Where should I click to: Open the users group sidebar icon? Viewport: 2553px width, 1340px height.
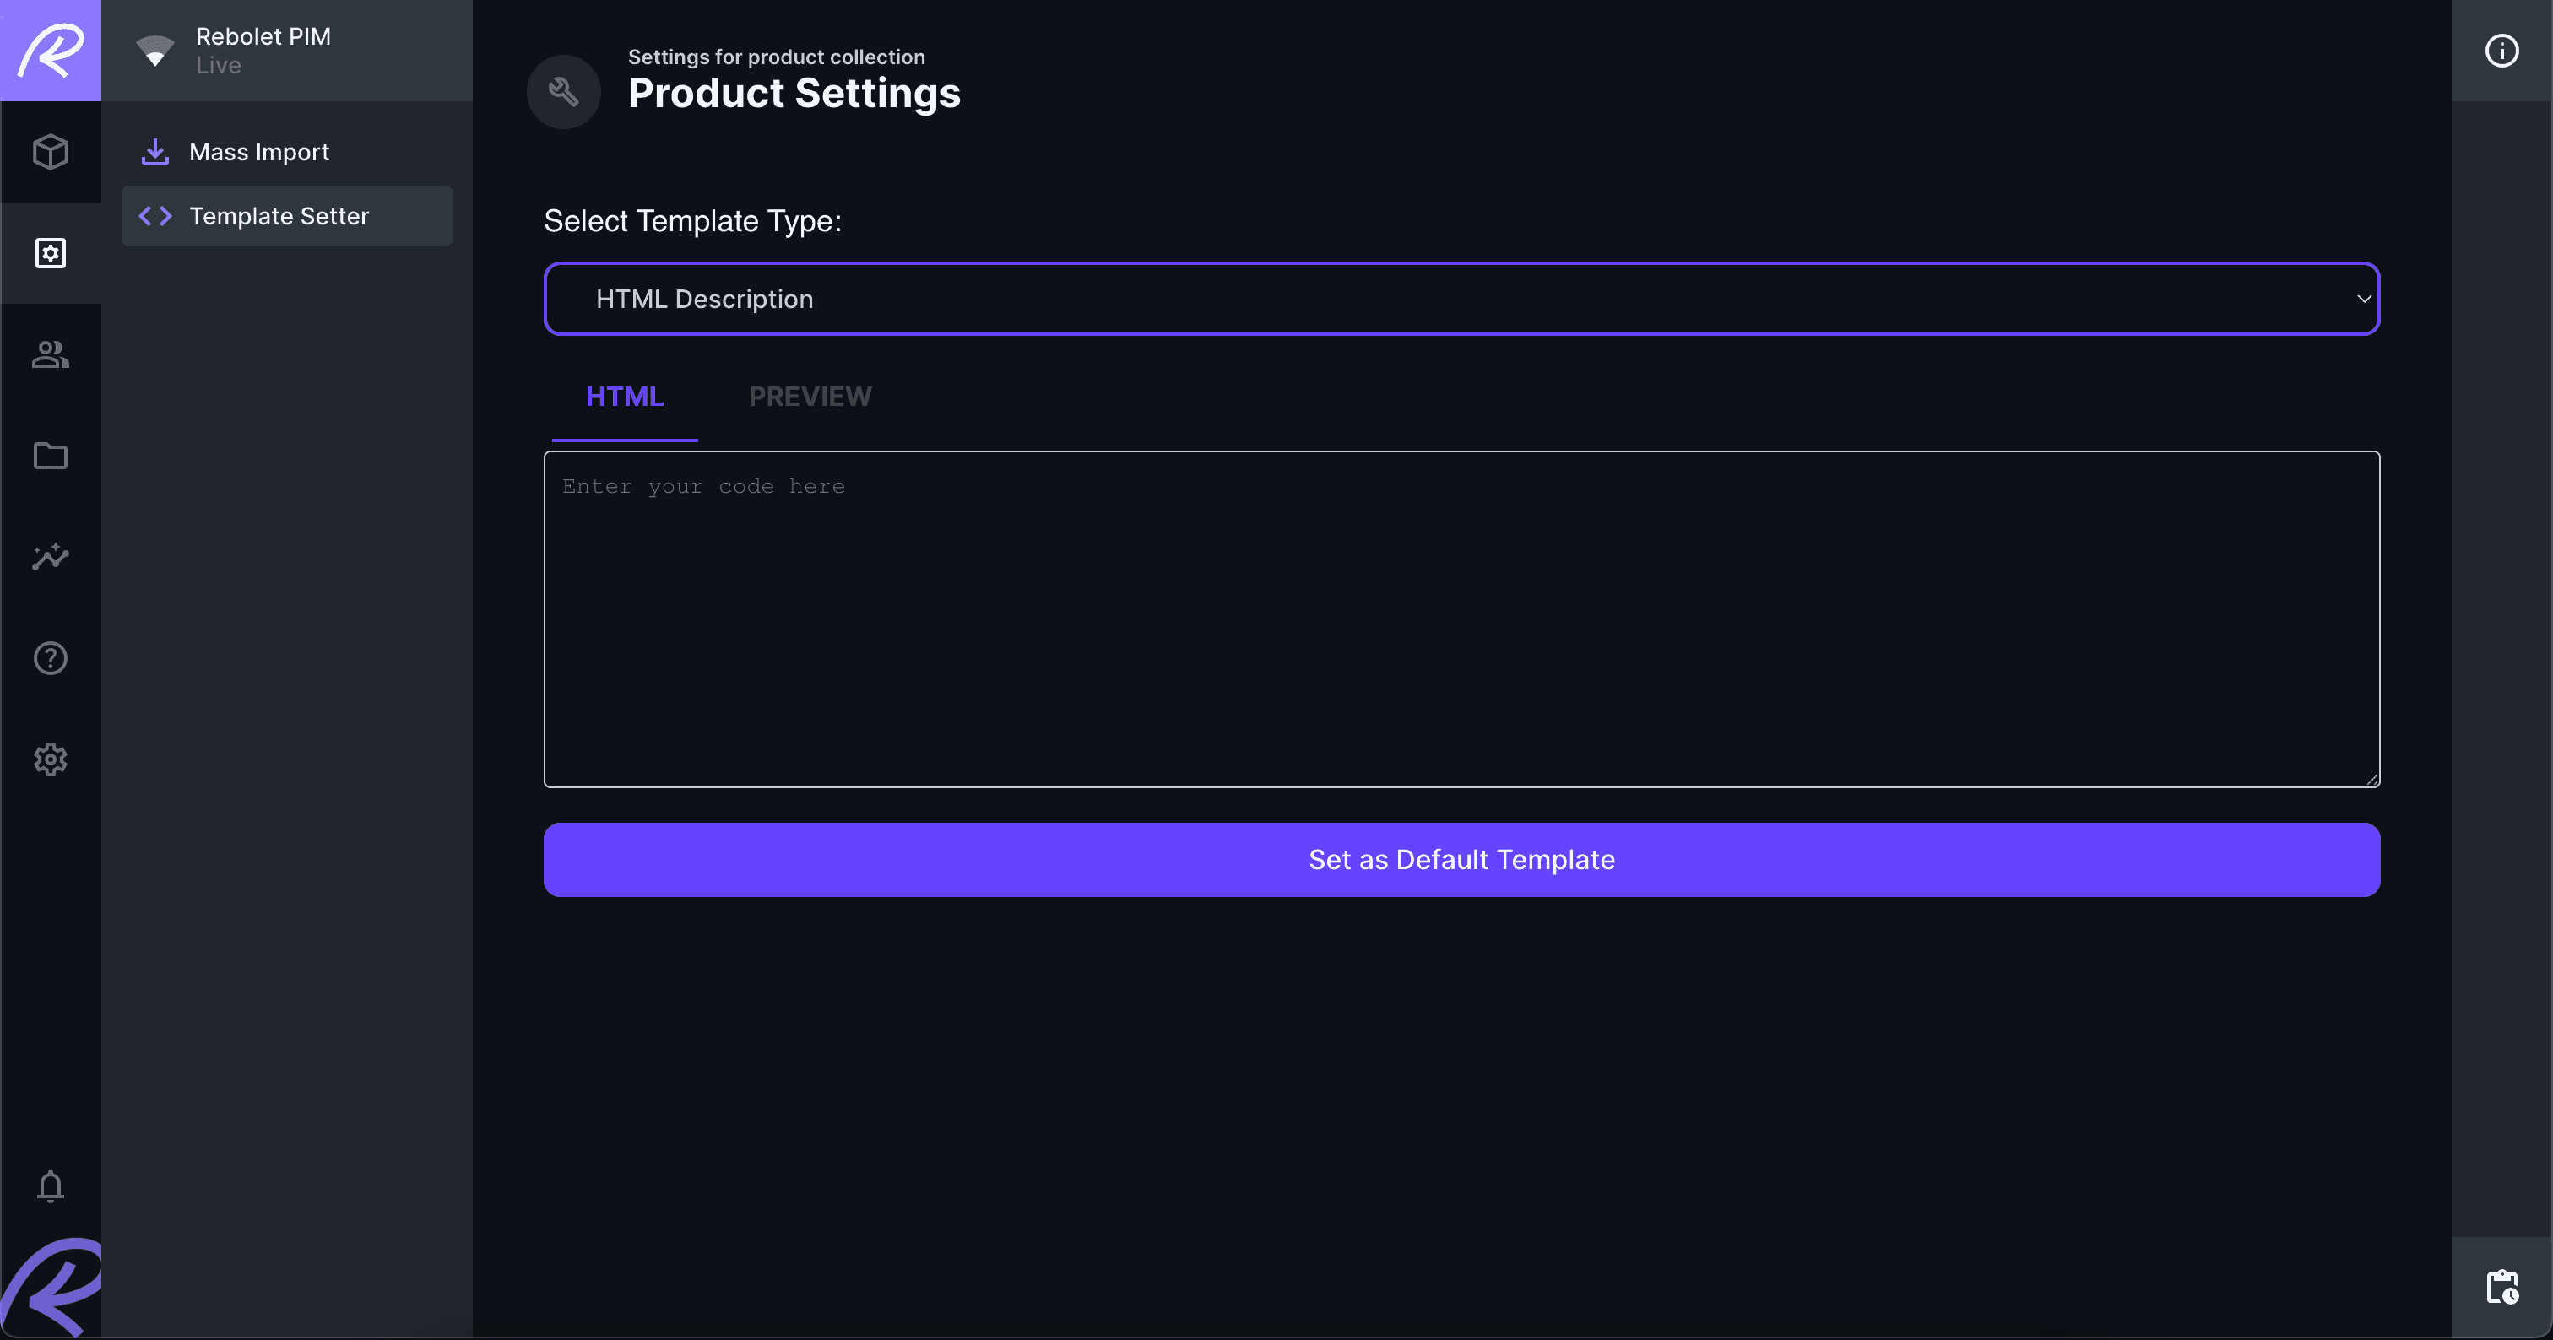51,354
